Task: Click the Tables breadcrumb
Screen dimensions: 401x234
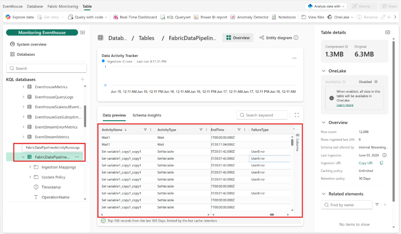Action: coord(146,38)
